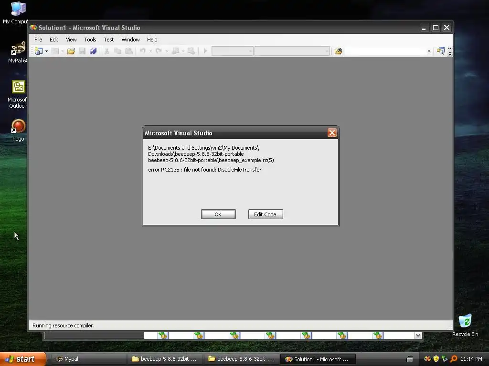Click the Edit Code button
This screenshot has height=366, width=489.
266,214
